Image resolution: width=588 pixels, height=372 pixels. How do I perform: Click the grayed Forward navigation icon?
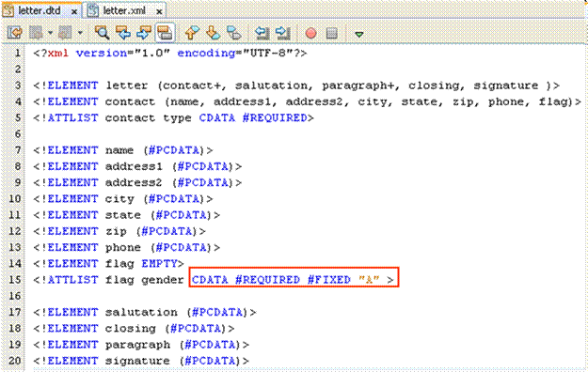(65, 33)
